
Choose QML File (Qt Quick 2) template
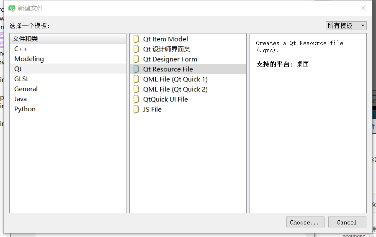188,89
